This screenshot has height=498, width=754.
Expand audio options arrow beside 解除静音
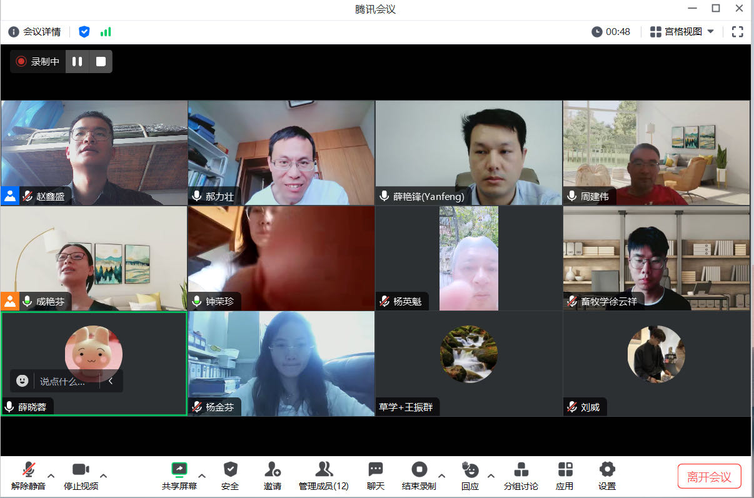click(x=51, y=476)
